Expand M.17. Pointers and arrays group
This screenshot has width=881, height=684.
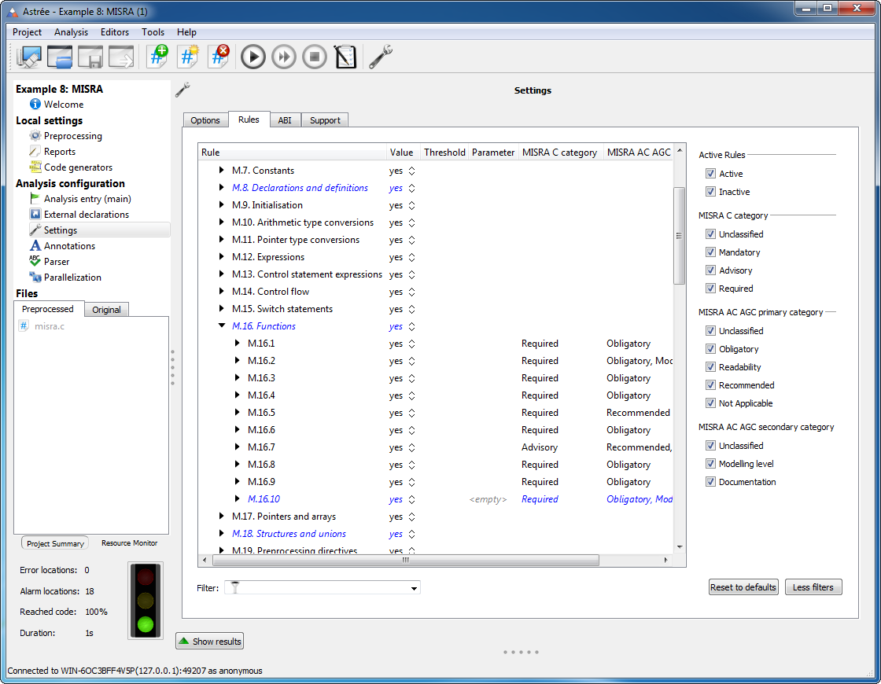coord(221,516)
